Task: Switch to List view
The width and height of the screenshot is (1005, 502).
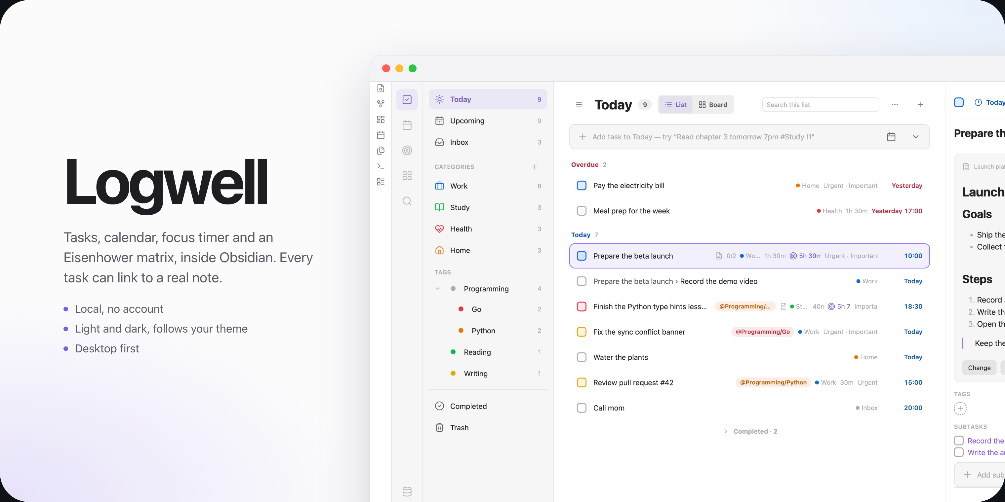Action: pos(676,104)
